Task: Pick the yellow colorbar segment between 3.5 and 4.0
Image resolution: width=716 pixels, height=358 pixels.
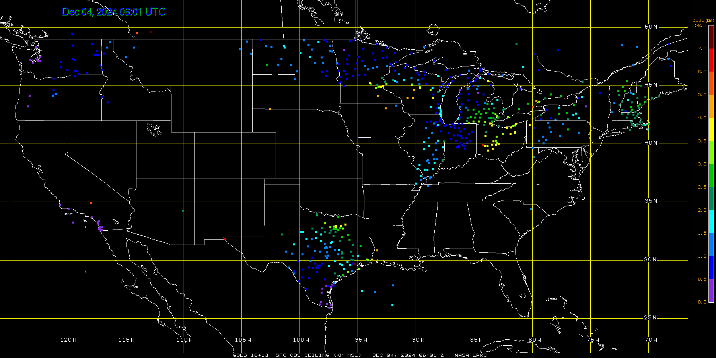Action: tap(711, 129)
